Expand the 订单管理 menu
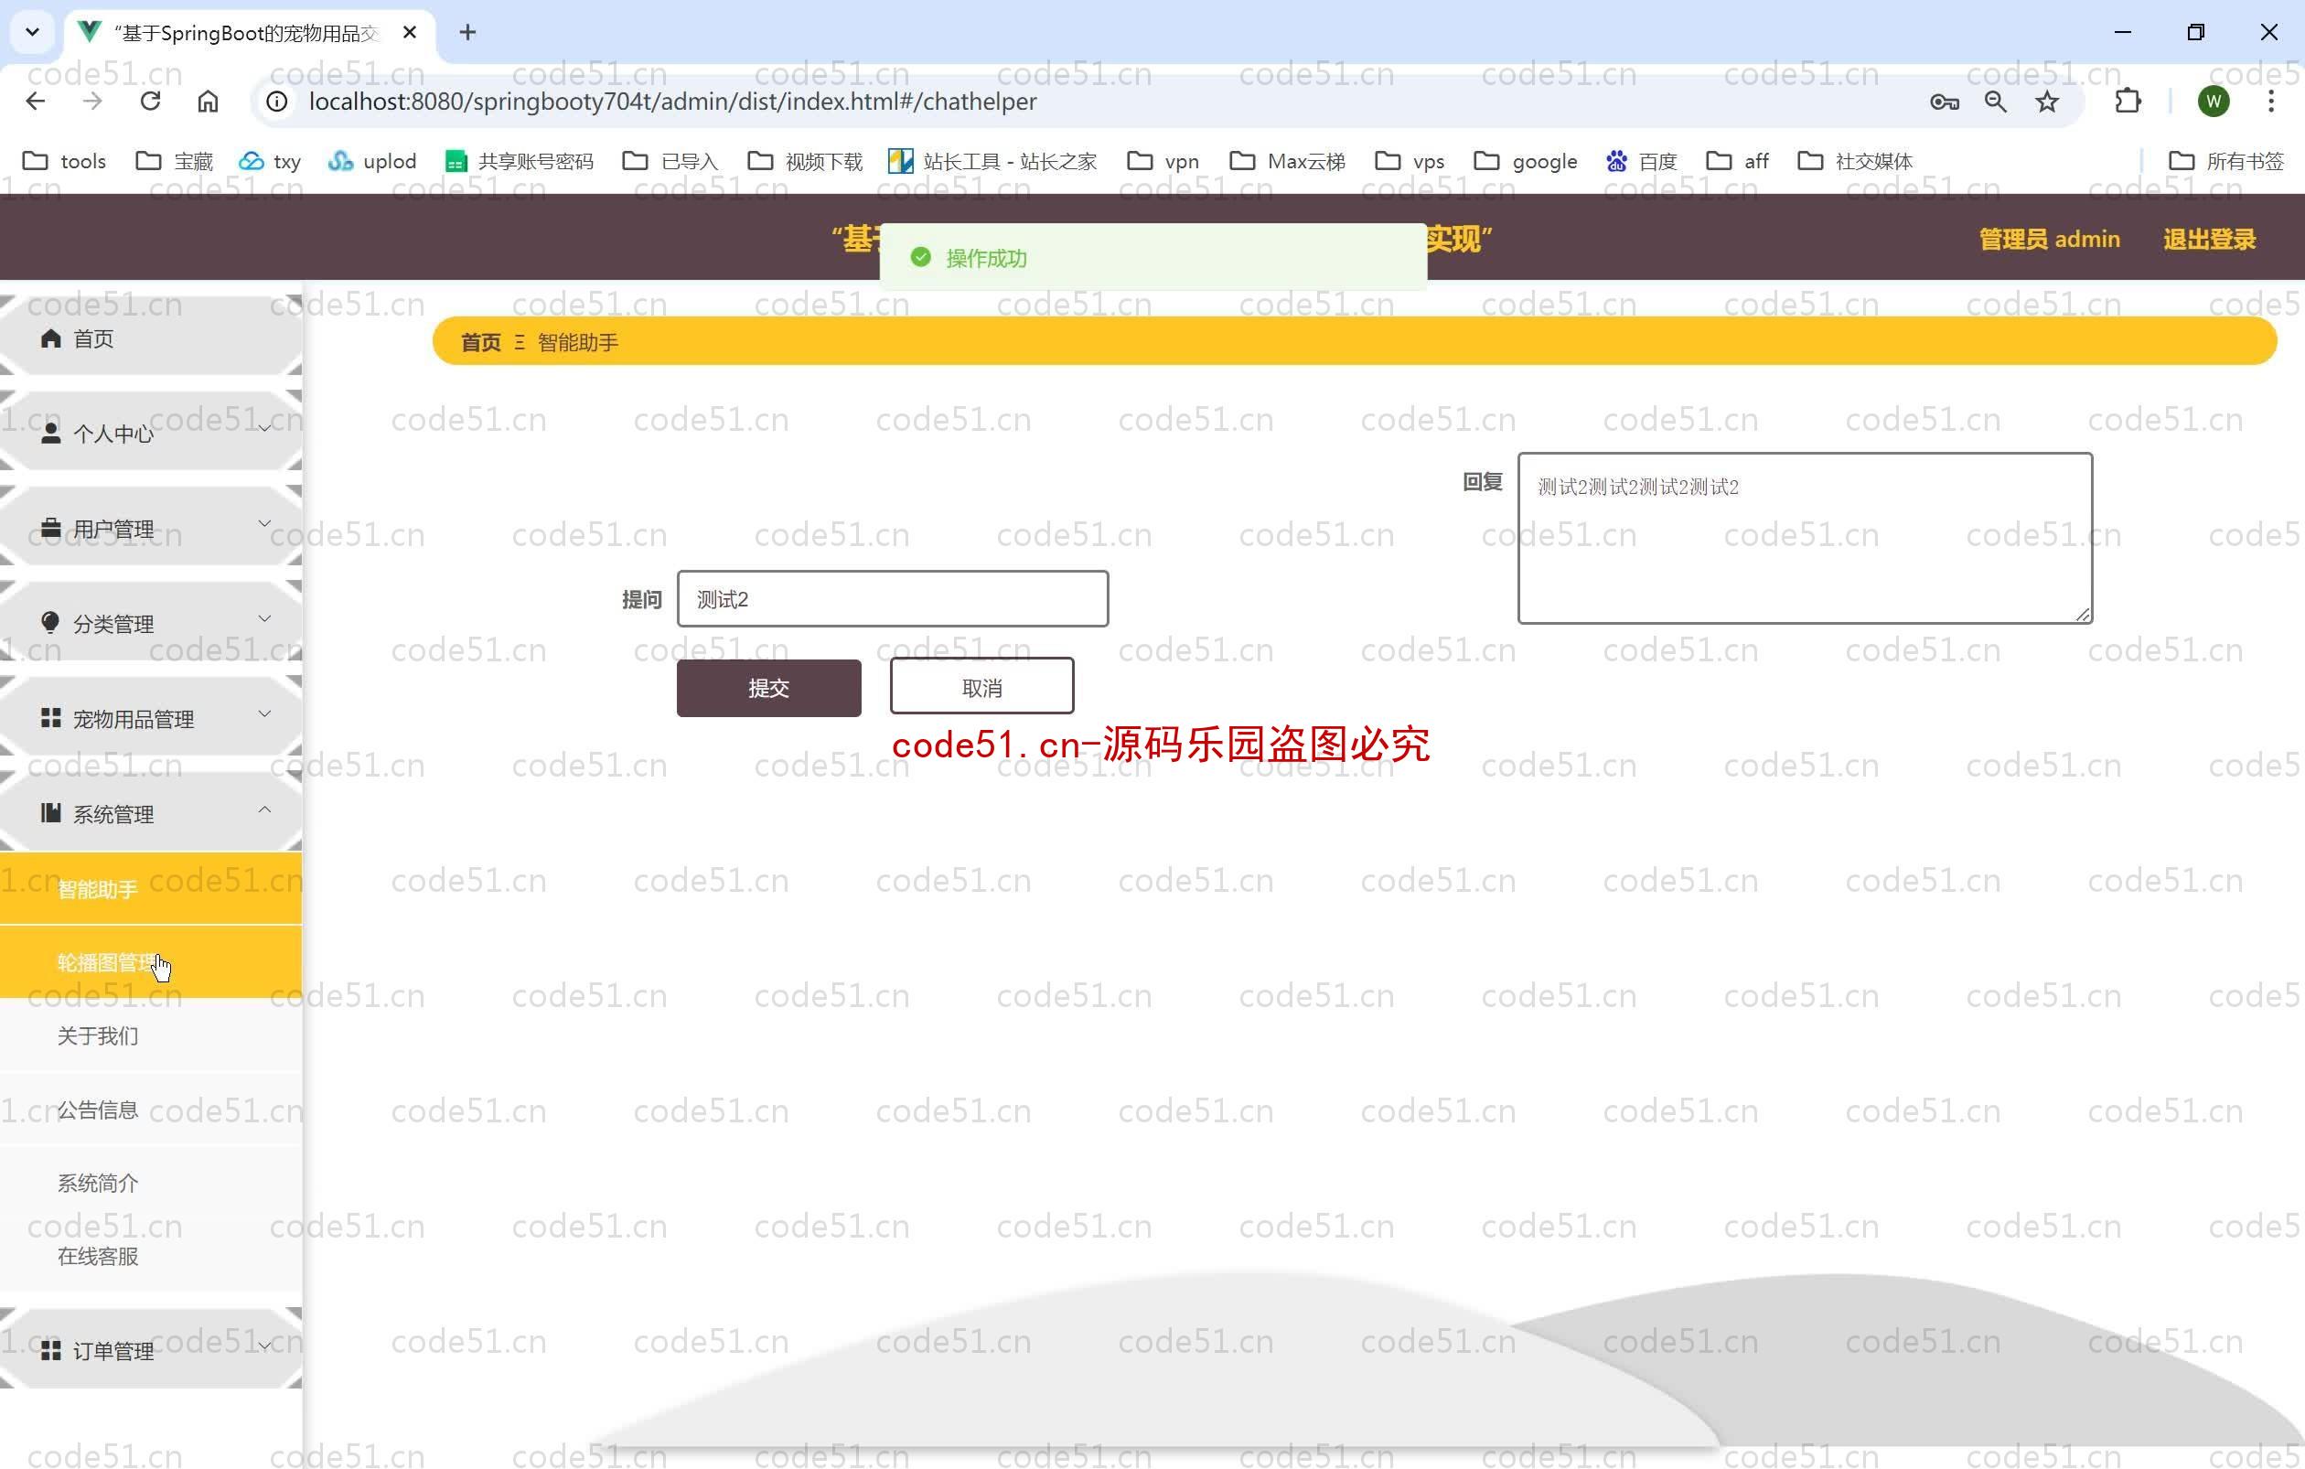 click(x=151, y=1349)
